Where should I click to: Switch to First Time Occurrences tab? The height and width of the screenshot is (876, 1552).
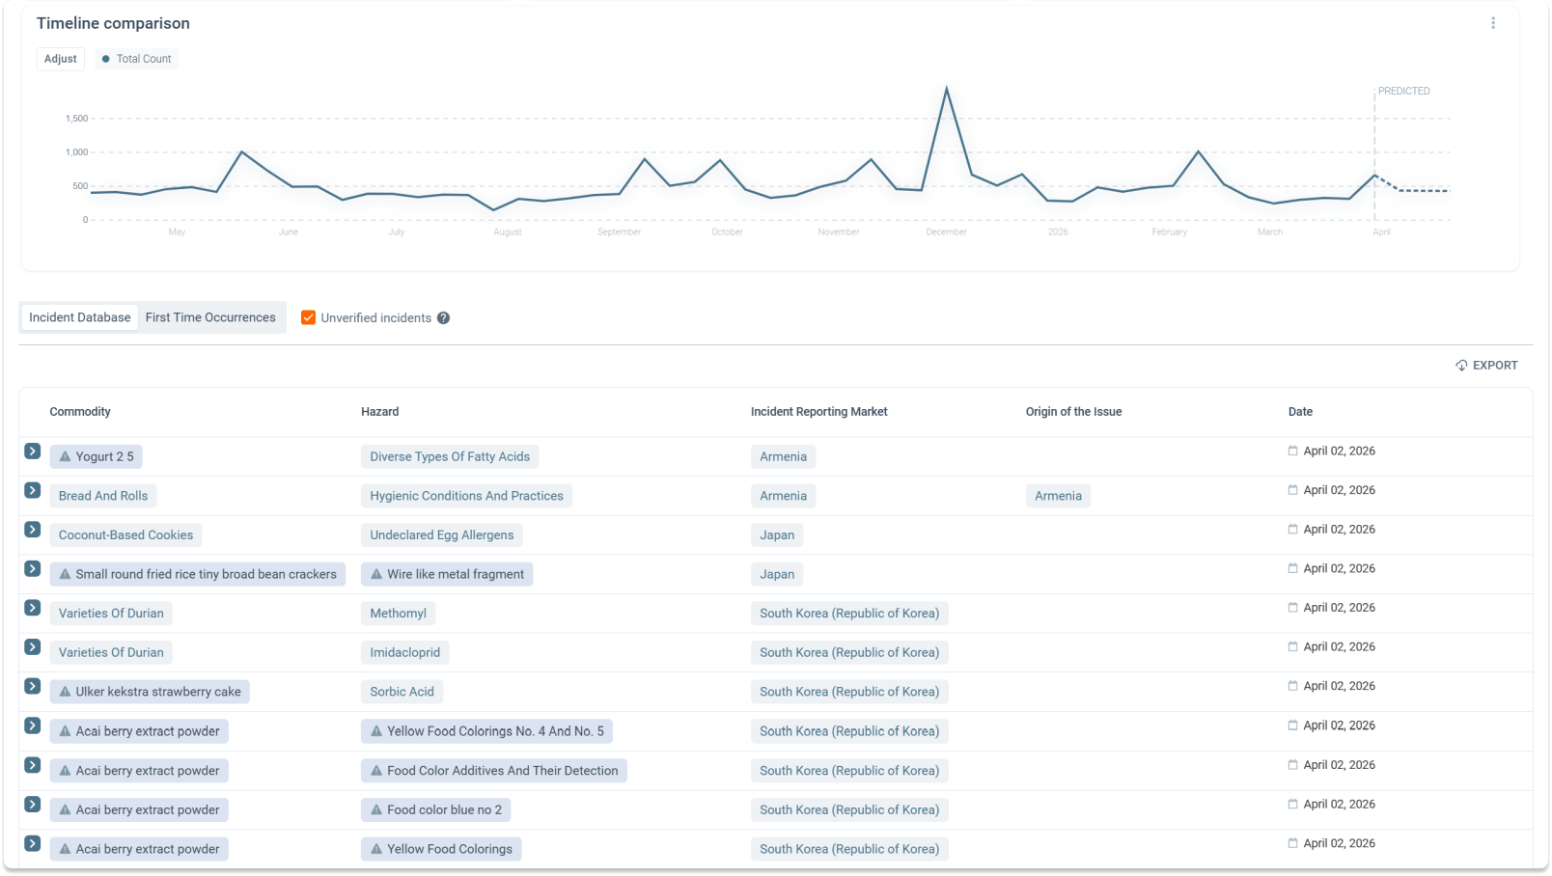click(x=210, y=317)
